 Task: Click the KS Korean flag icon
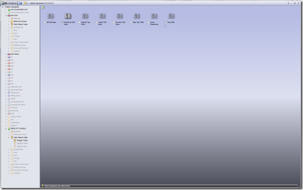tap(9, 81)
